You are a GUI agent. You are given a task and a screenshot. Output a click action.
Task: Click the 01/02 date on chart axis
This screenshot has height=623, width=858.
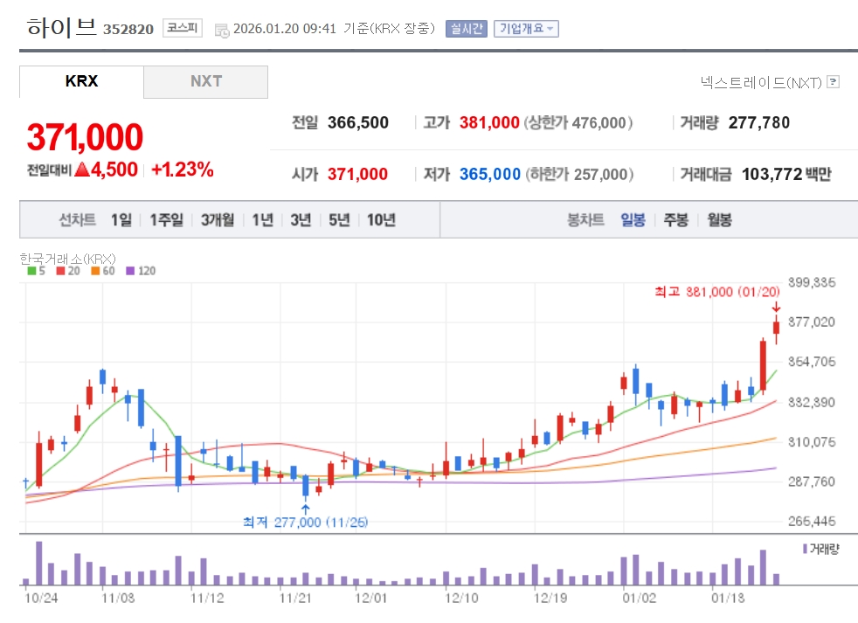[x=639, y=598]
